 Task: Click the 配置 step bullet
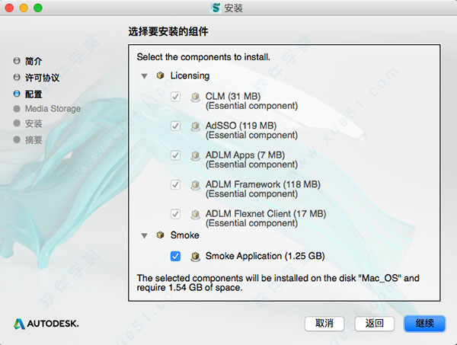pos(17,94)
